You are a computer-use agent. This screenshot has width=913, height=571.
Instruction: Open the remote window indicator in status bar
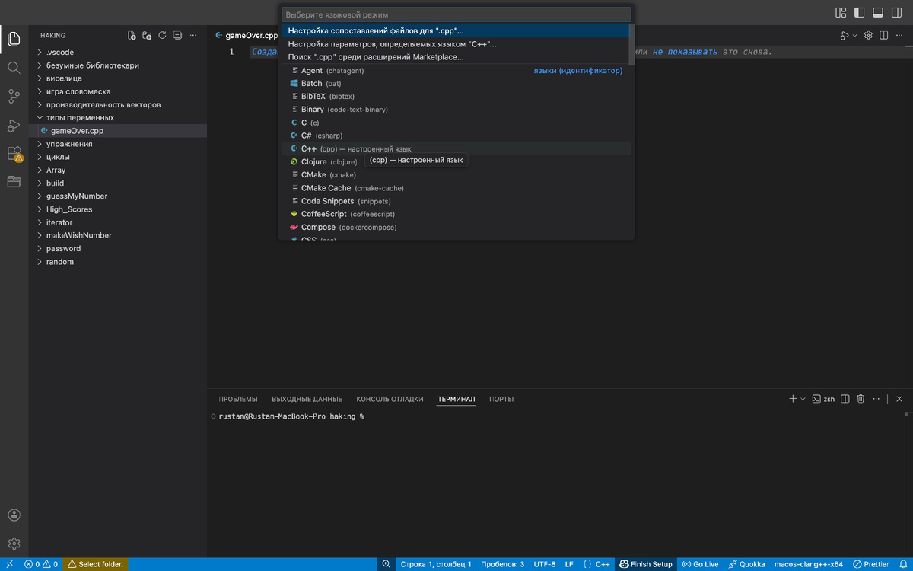(x=9, y=564)
